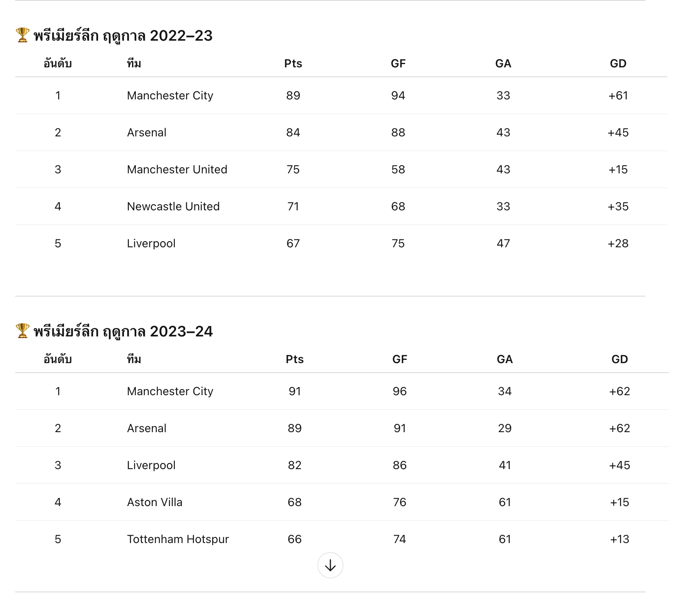
Task: Click the trophy icon beside the 2023–24 heading
Action: click(23, 331)
